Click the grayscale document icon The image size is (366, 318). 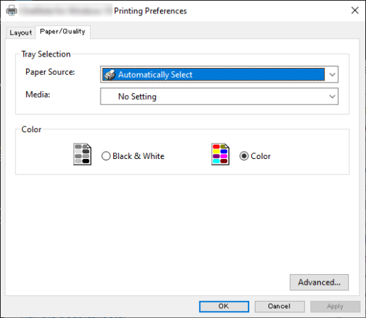[x=82, y=154]
